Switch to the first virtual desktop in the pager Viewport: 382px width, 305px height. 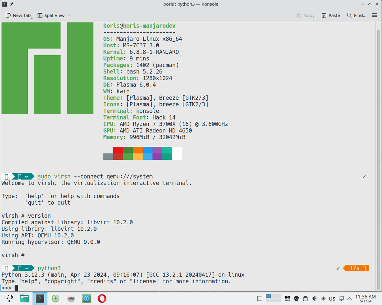[268, 296]
